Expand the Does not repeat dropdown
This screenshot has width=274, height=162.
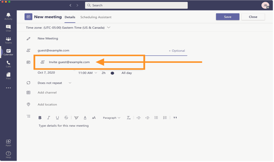point(54,83)
